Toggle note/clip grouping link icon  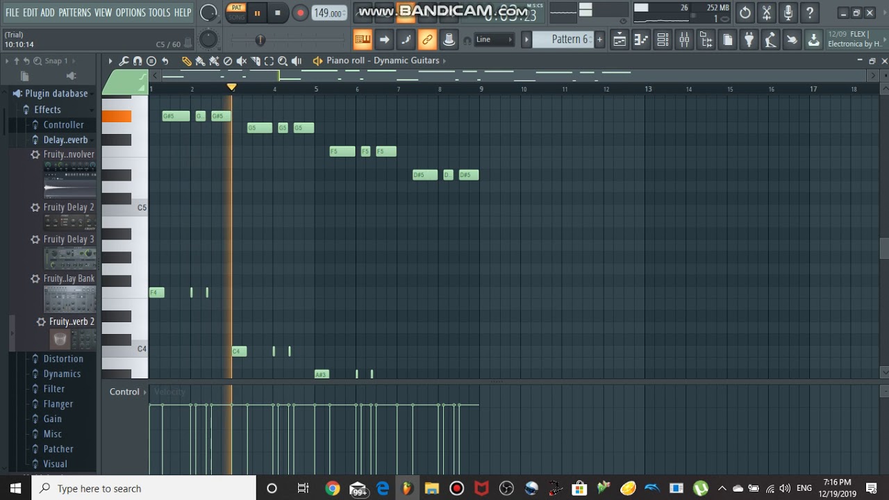click(x=427, y=40)
